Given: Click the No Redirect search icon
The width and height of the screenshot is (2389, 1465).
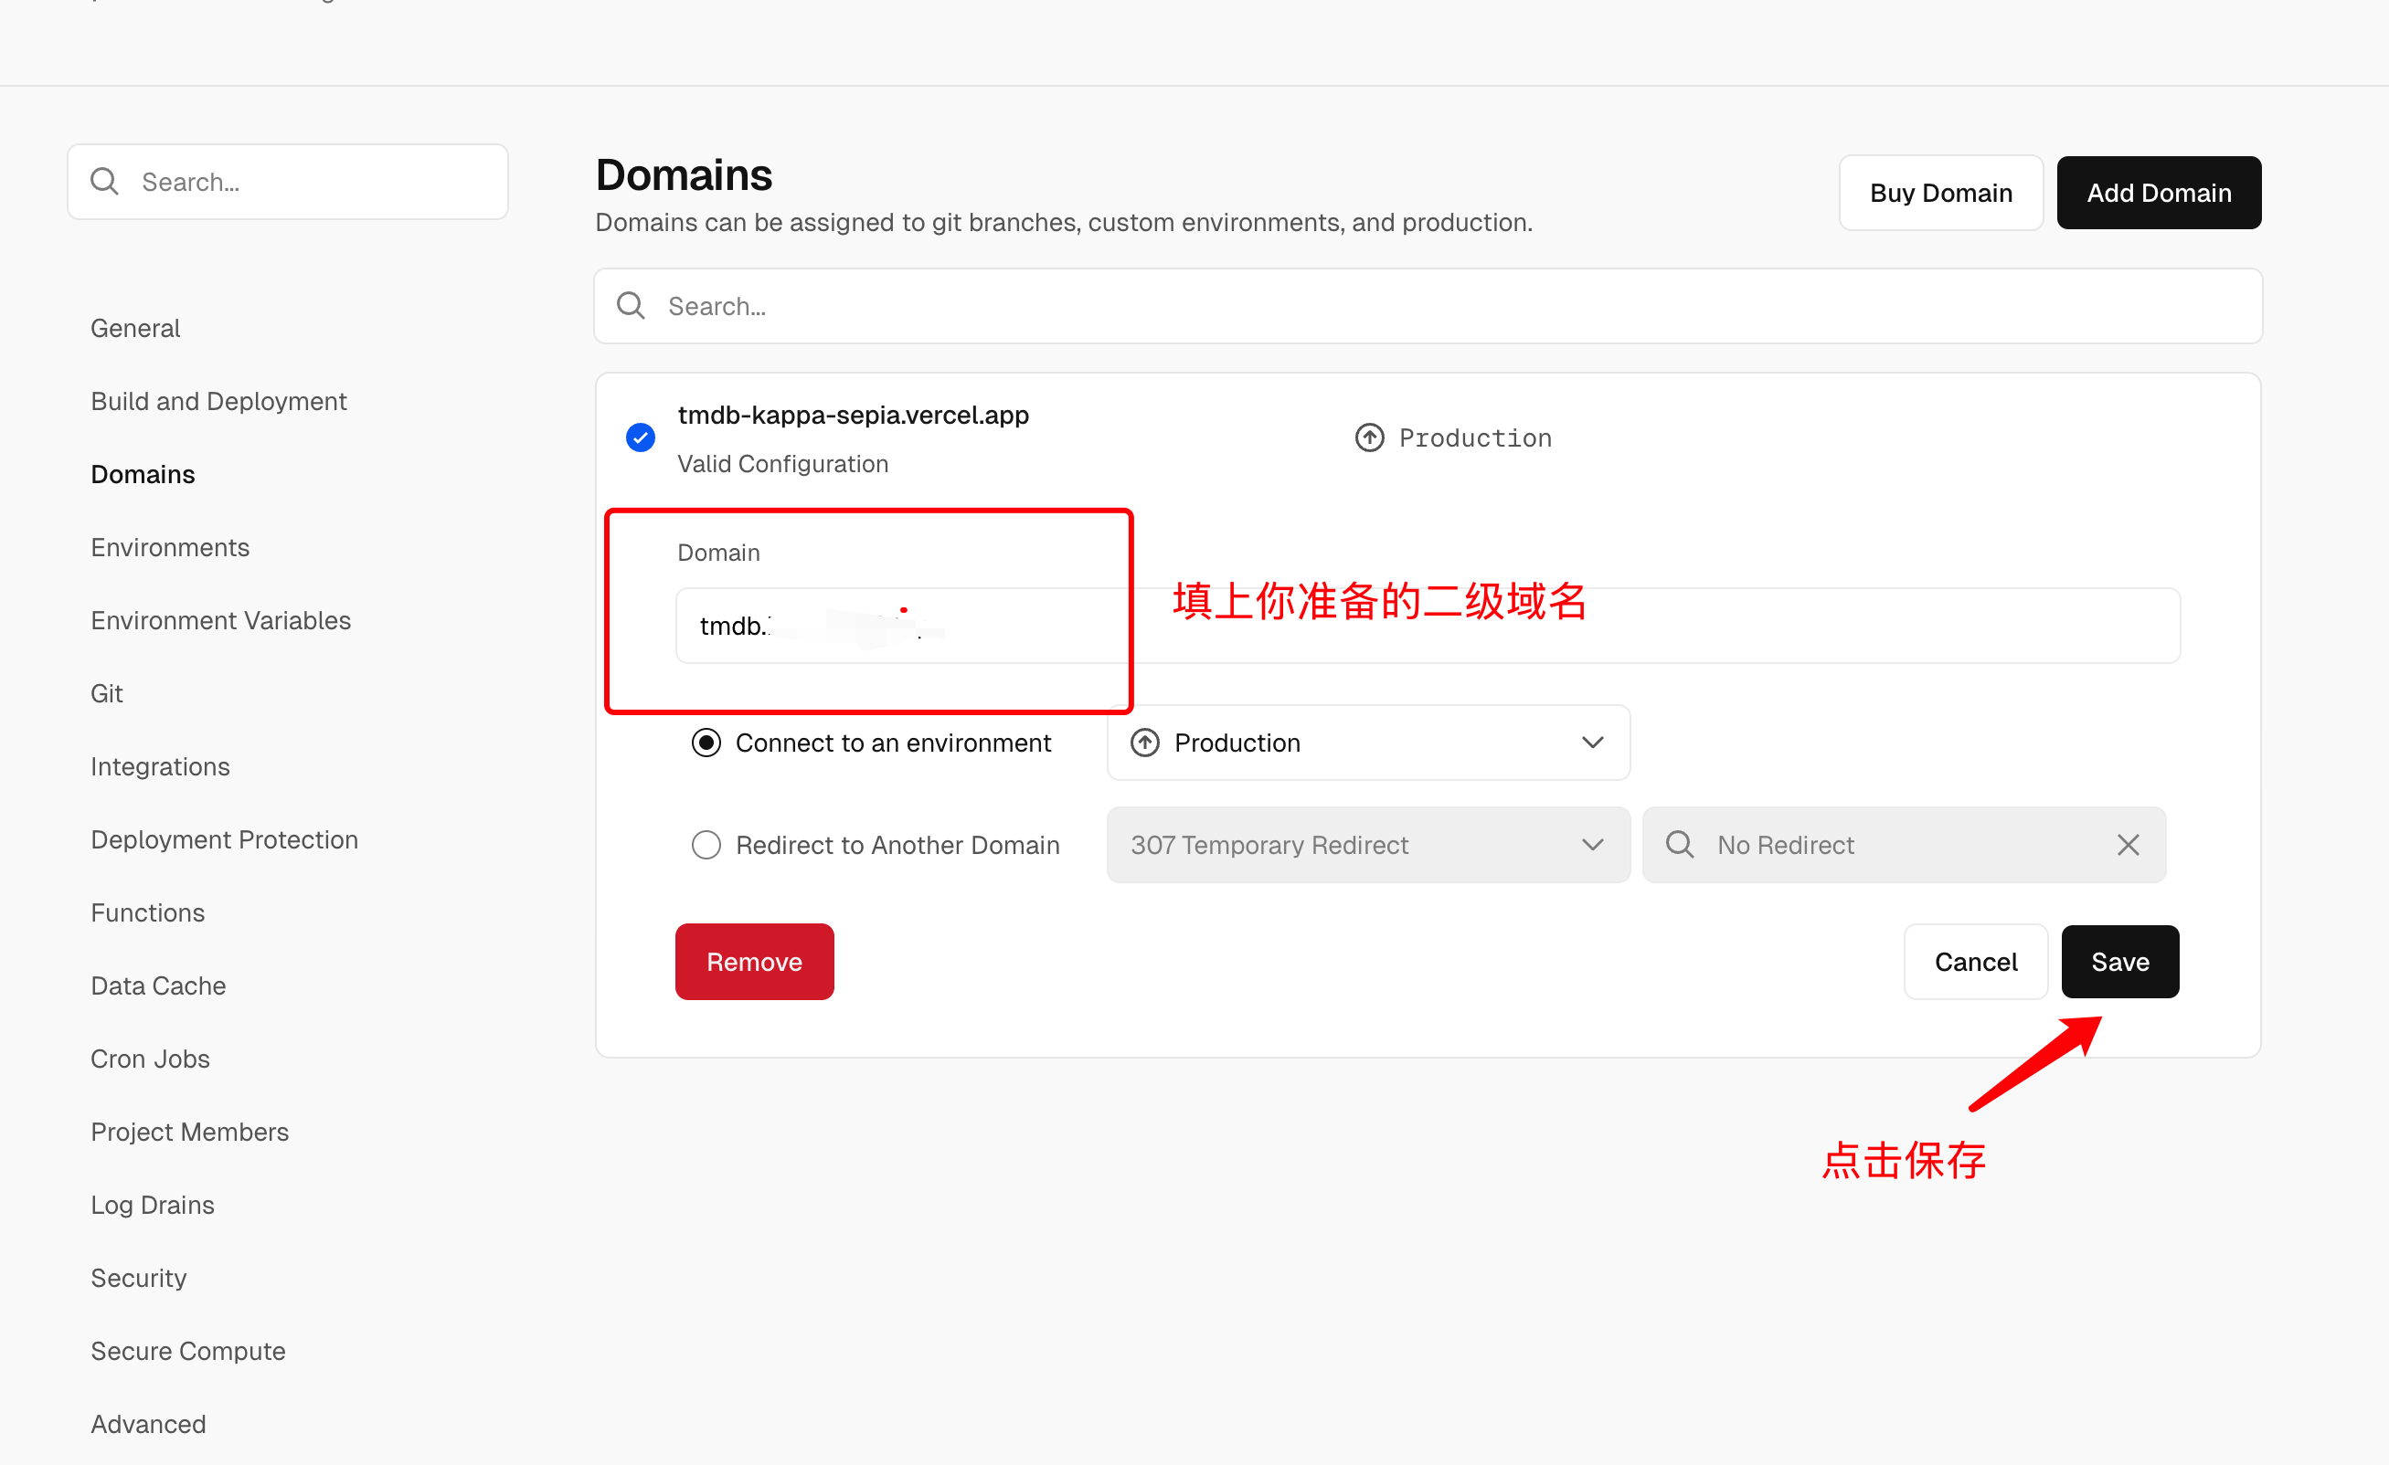Looking at the screenshot, I should coord(1679,844).
